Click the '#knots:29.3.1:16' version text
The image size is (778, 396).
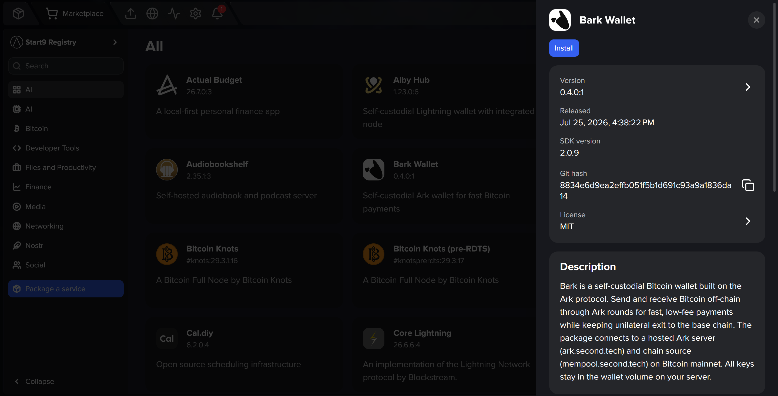click(x=212, y=261)
